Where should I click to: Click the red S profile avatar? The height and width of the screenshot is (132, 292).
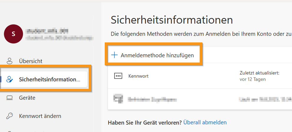coord(13,34)
